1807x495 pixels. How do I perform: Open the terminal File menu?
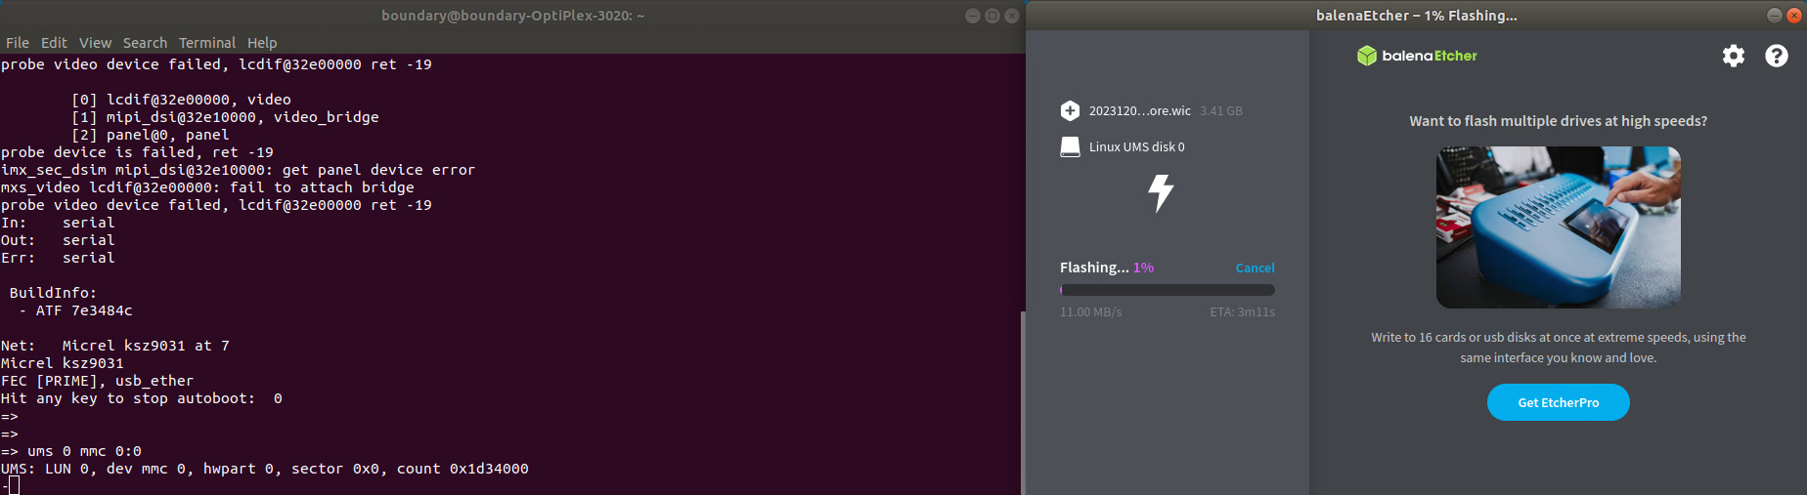pos(18,43)
